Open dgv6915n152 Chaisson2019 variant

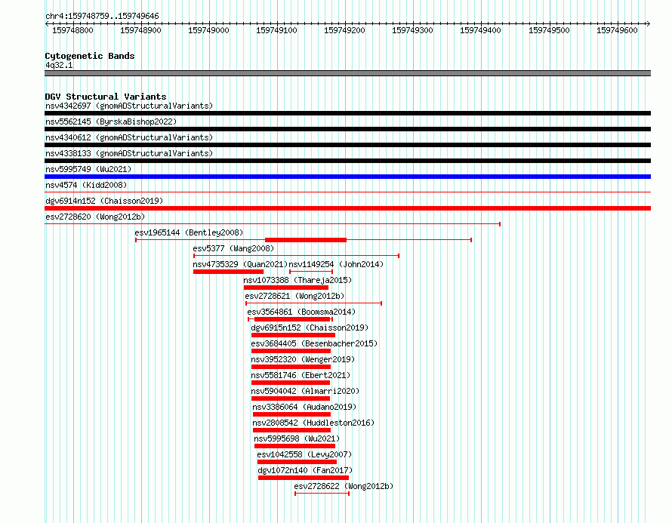click(310, 328)
